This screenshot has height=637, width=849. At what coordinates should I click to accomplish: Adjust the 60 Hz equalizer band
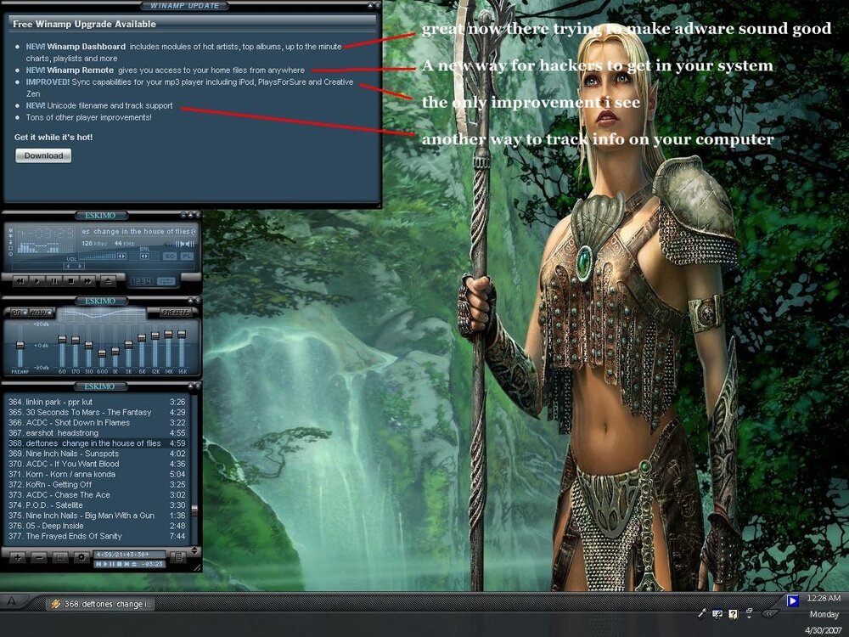click(62, 340)
